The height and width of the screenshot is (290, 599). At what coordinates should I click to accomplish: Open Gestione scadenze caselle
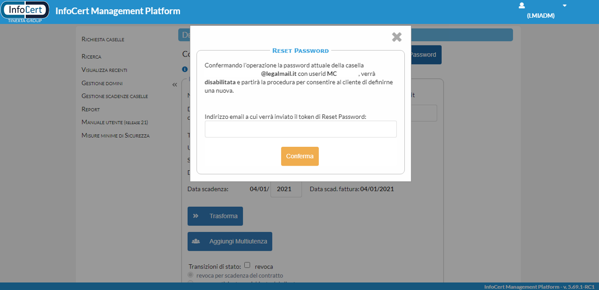pyautogui.click(x=115, y=96)
